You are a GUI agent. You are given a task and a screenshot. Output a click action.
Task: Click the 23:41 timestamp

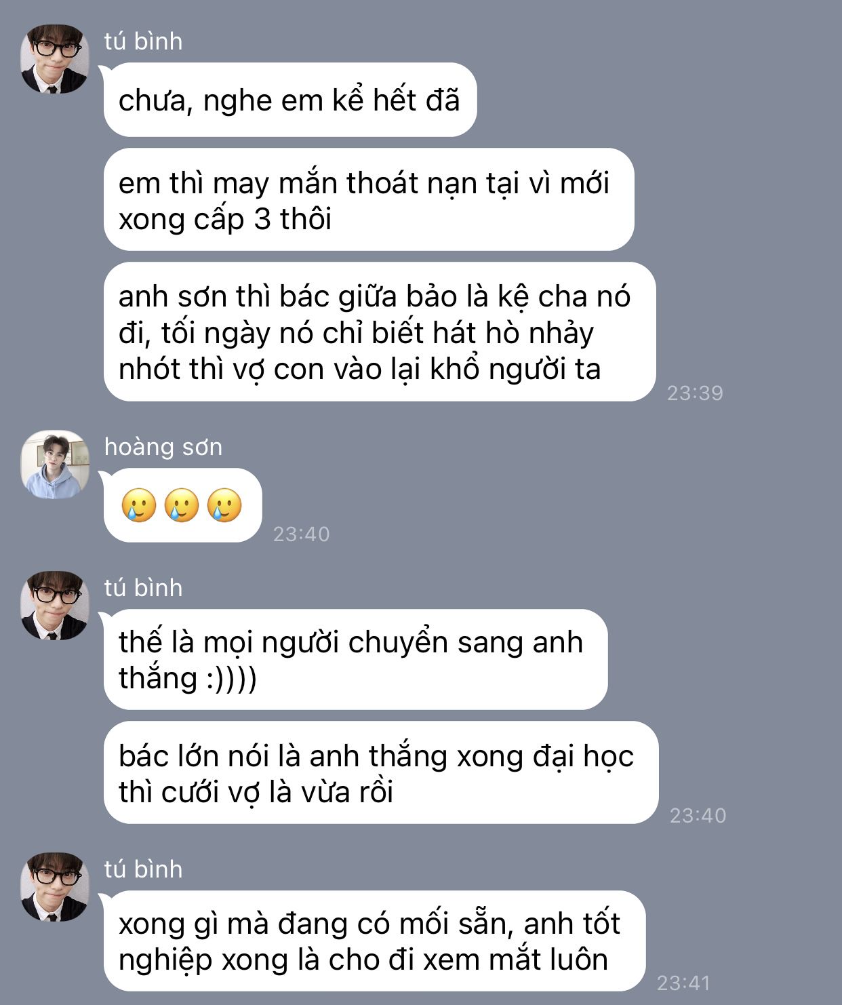point(683,983)
